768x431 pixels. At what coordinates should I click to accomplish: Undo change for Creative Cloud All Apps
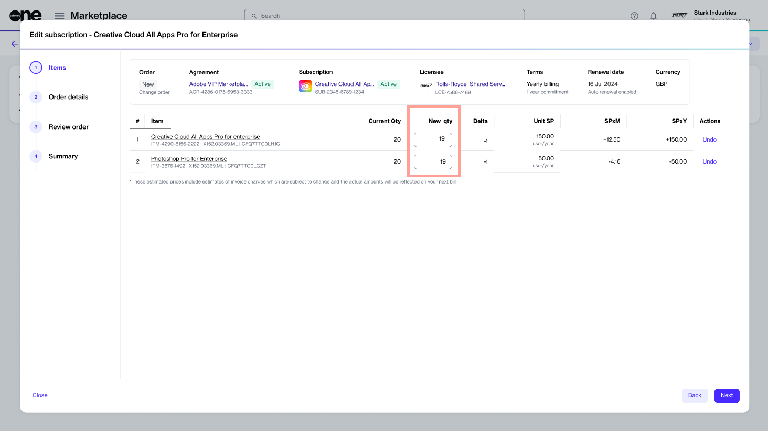coord(709,139)
